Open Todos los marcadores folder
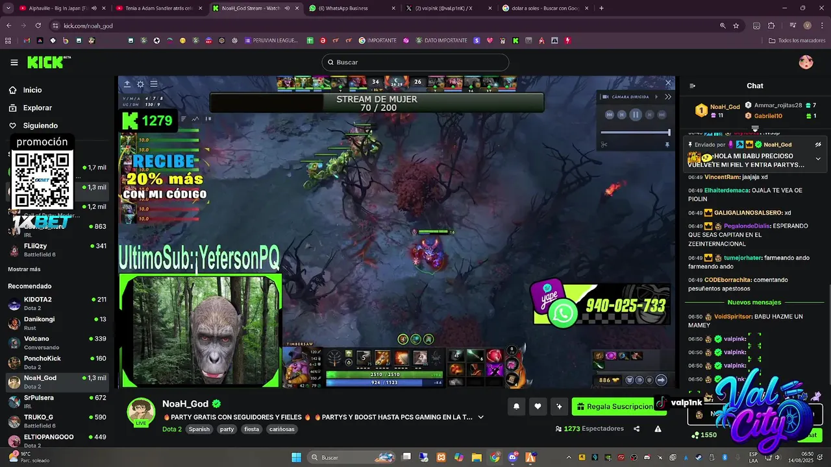831x467 pixels. coord(797,40)
